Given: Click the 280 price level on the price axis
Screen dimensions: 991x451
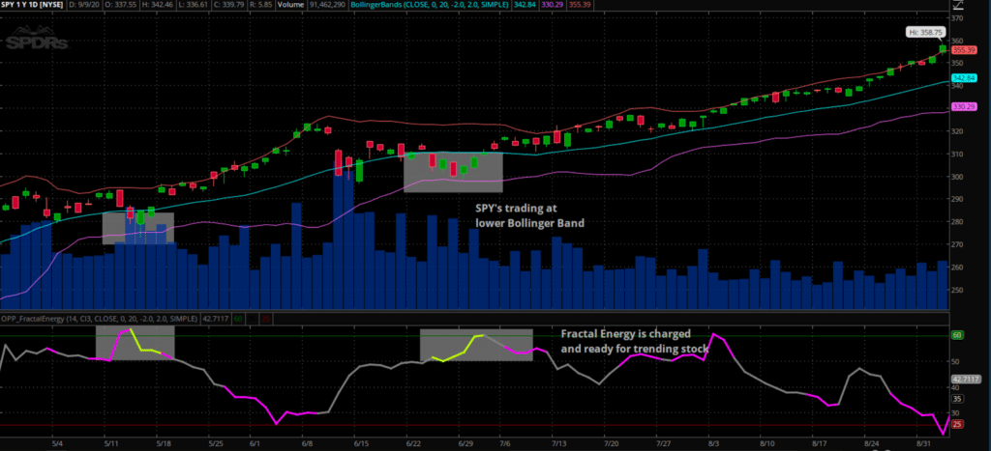Looking at the screenshot, I should (958, 222).
